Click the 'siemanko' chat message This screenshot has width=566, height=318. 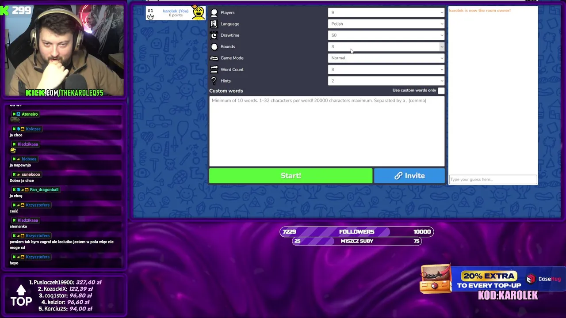point(18,227)
